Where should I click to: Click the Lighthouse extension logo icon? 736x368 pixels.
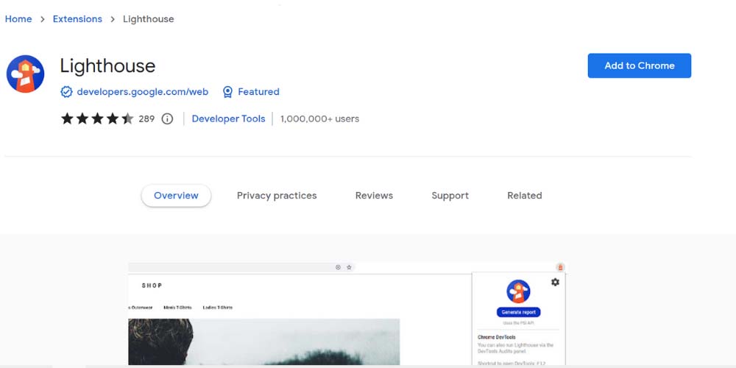coord(25,74)
